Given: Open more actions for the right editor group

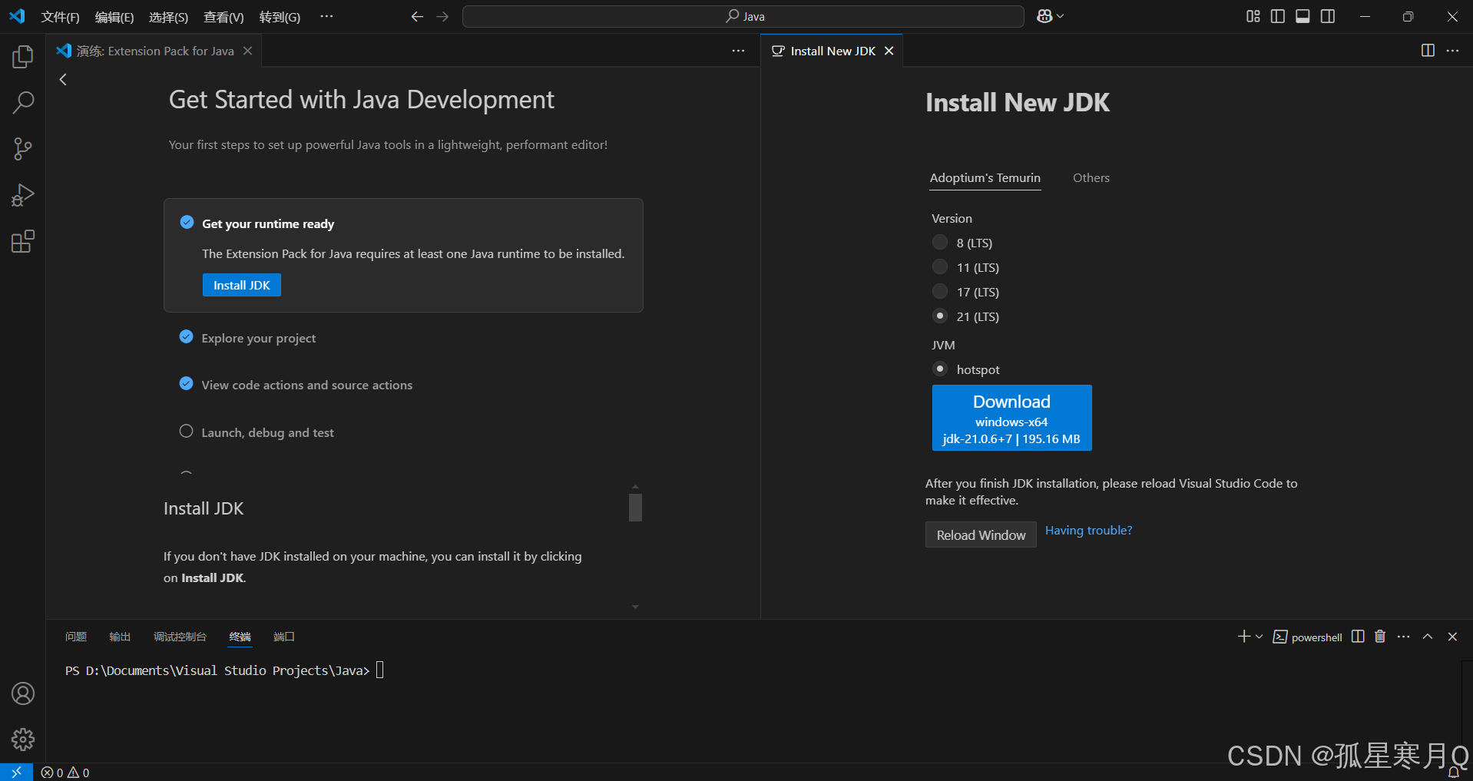Looking at the screenshot, I should (x=1452, y=51).
